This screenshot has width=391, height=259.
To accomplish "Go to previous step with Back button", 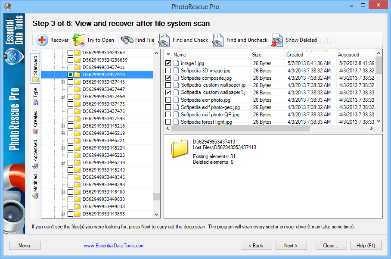I will pyautogui.click(x=256, y=246).
